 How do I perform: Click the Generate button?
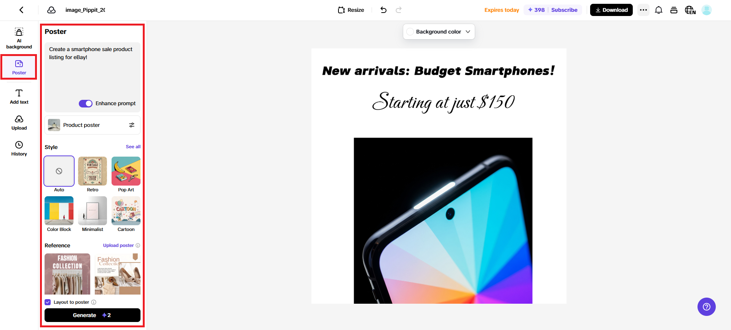[x=93, y=315]
